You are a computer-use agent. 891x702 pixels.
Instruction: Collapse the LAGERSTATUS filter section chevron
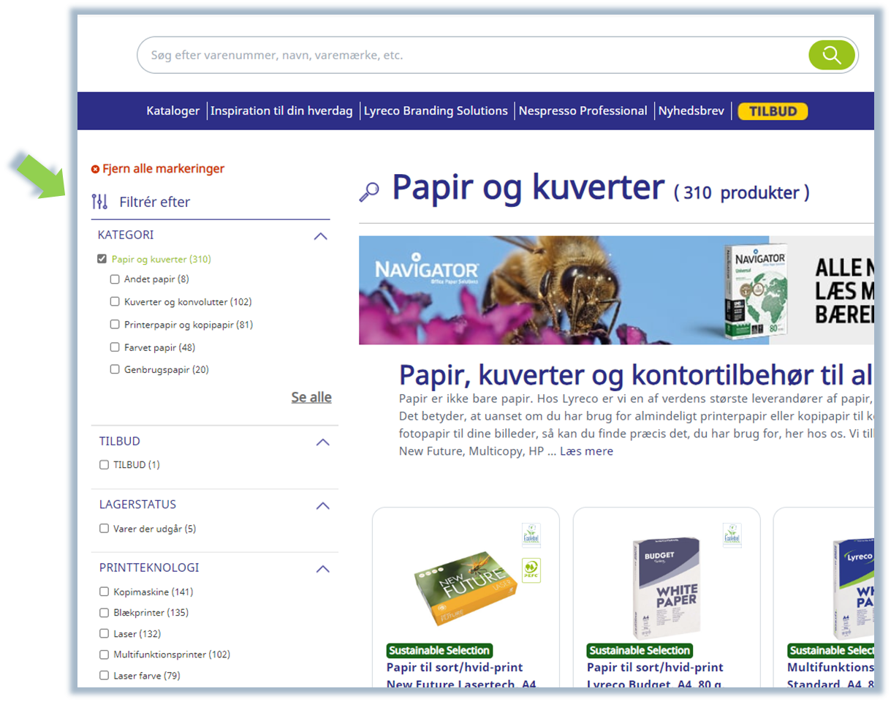[x=323, y=505]
